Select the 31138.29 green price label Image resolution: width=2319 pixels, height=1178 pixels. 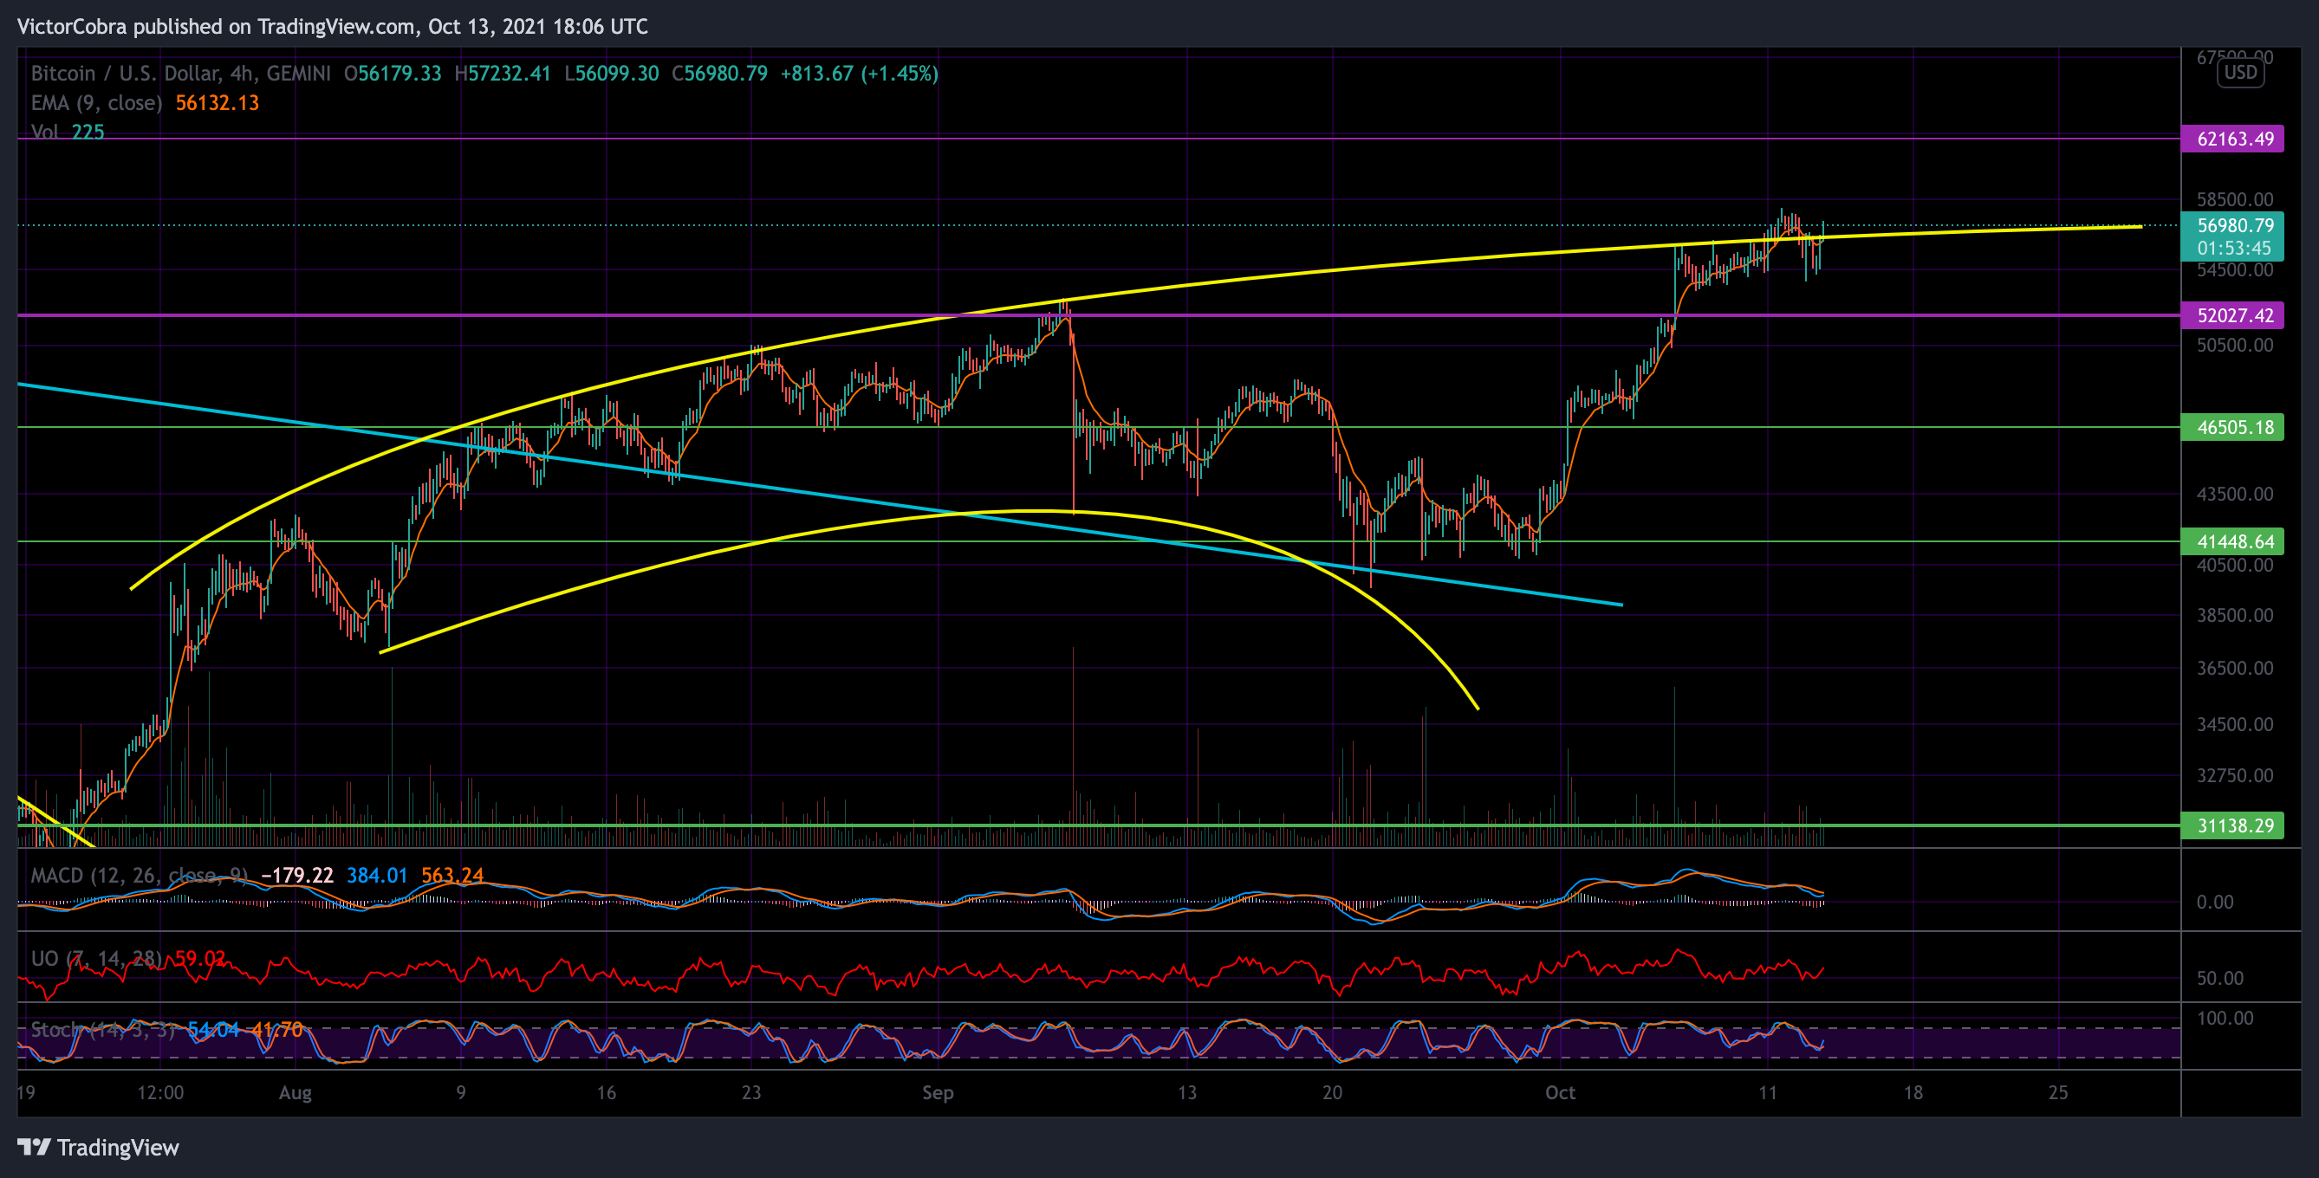click(2231, 825)
